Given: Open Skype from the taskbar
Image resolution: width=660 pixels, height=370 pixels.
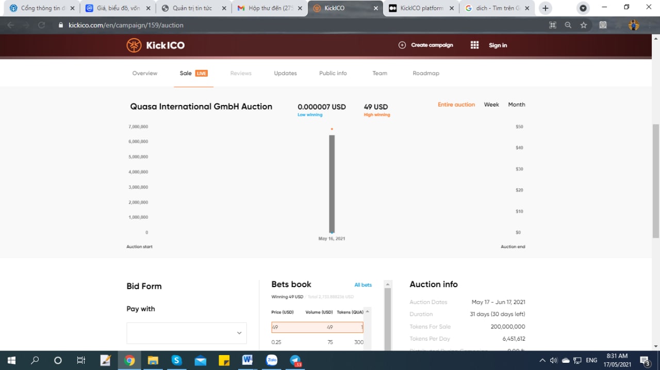Looking at the screenshot, I should click(x=177, y=360).
